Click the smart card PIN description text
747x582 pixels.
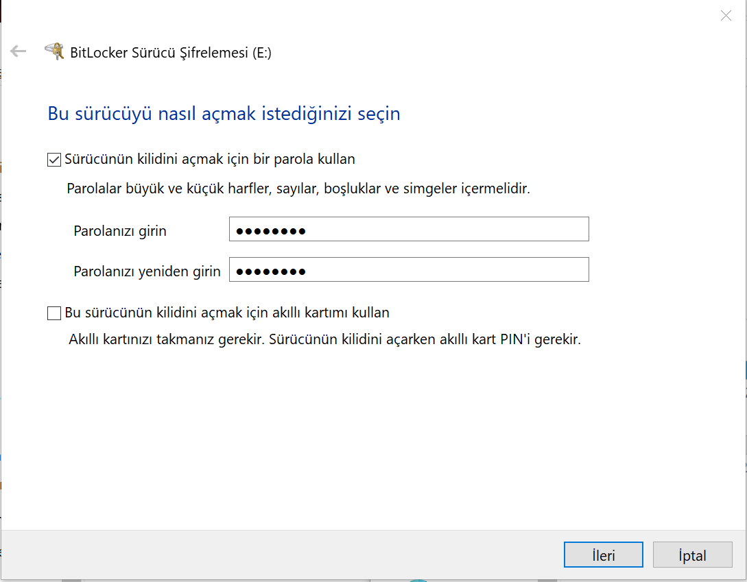(324, 339)
